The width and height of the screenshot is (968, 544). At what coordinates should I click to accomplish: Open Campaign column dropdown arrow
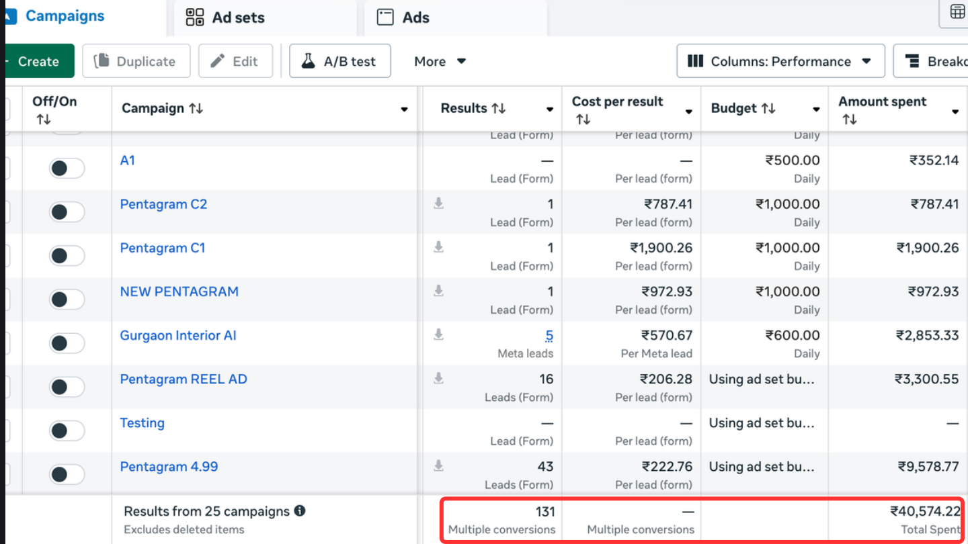(404, 109)
